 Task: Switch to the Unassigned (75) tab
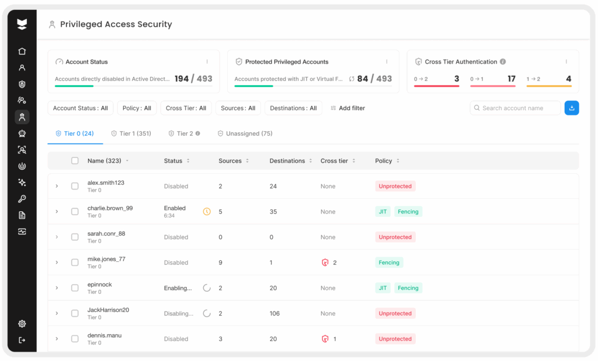tap(245, 134)
